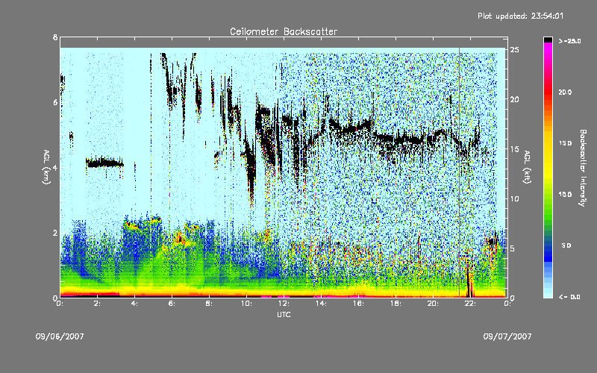Click the "16:" hour tick on UTC axis
The image size is (597, 373).
(358, 304)
